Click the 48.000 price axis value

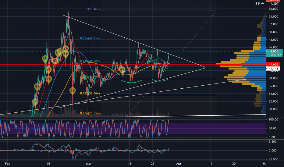point(273,39)
